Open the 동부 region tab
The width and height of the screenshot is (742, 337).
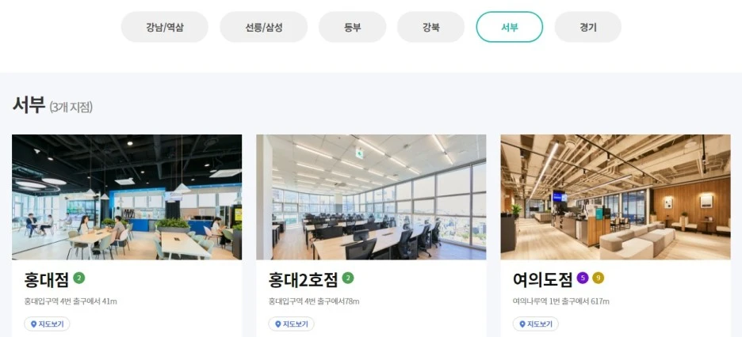coord(353,27)
